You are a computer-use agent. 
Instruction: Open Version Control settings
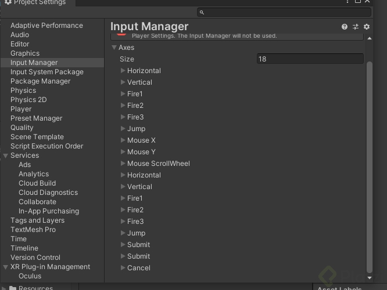(x=35, y=258)
